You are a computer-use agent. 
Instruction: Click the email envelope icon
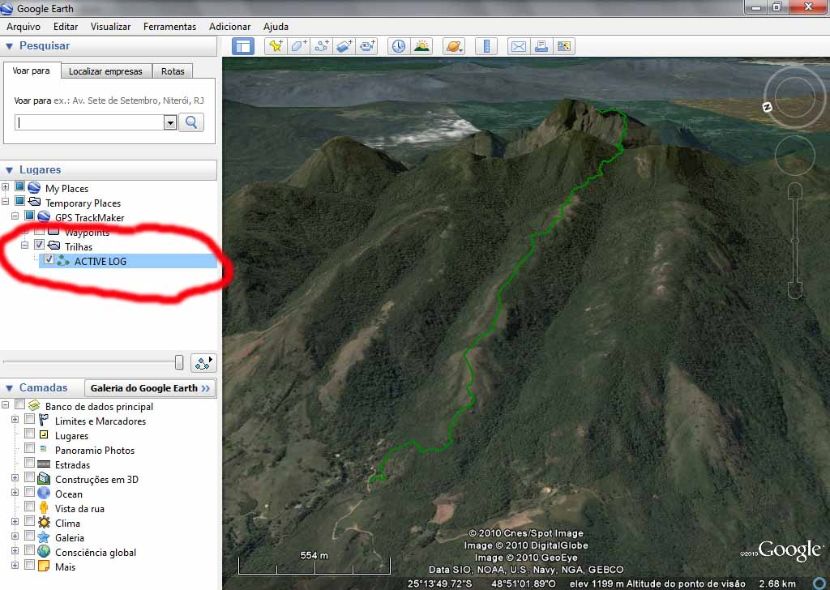click(x=518, y=46)
